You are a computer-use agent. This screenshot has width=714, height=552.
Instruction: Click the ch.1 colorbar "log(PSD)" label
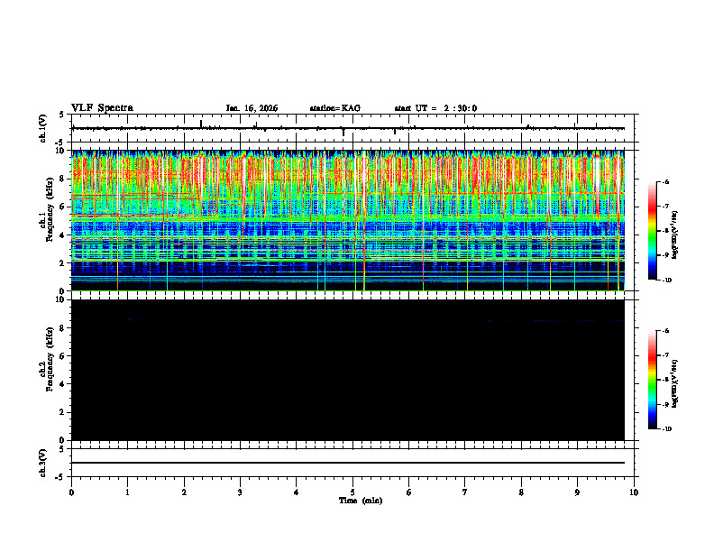click(x=675, y=235)
